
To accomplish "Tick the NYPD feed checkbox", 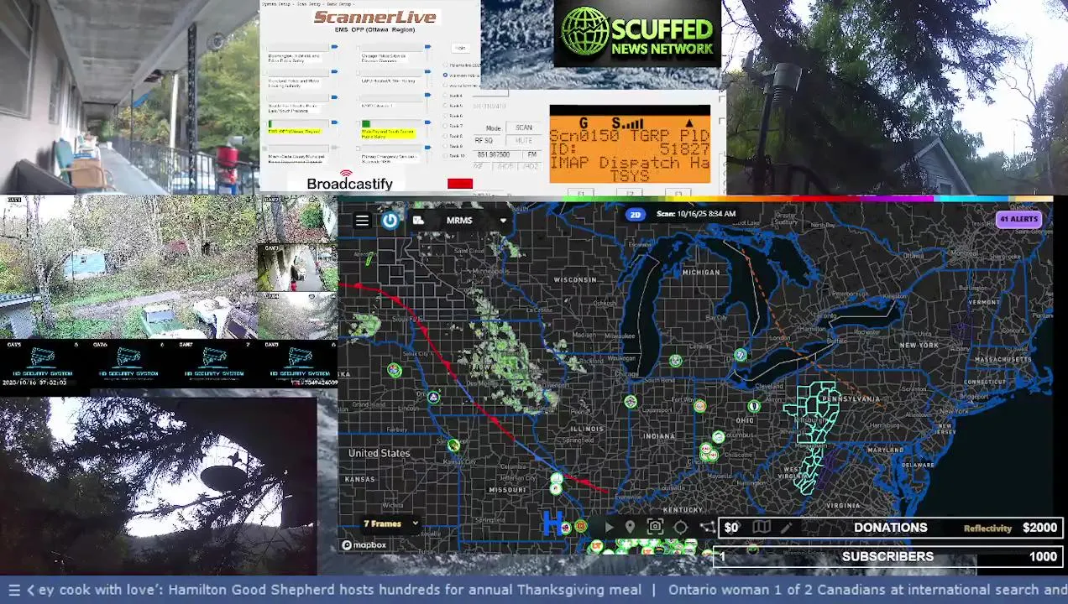I will tap(359, 98).
